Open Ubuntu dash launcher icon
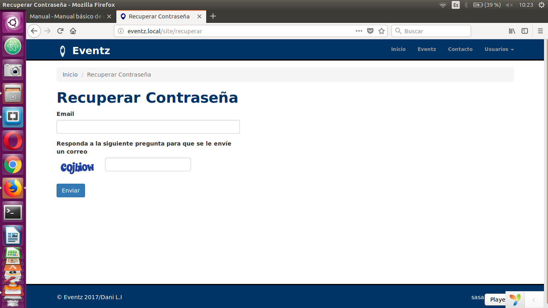 coord(13,22)
